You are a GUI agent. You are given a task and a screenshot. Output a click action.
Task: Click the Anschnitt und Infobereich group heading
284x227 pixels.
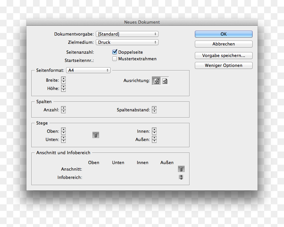[x=63, y=153]
